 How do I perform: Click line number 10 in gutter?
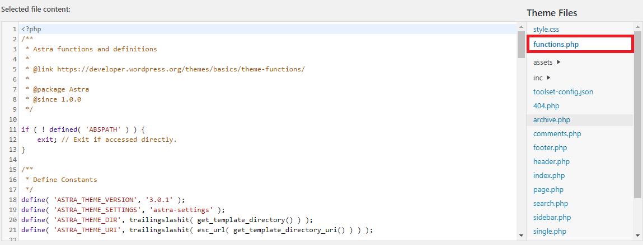[12, 119]
